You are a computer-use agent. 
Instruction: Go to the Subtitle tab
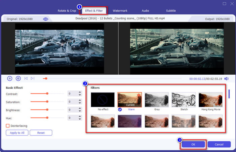pos(171,11)
